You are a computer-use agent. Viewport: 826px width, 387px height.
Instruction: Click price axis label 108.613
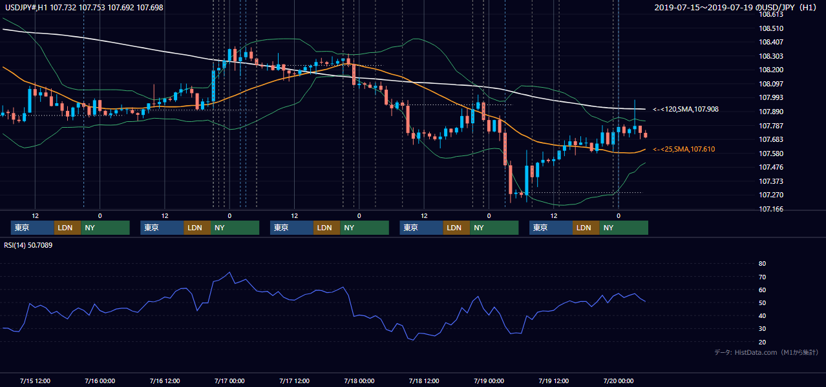(772, 14)
